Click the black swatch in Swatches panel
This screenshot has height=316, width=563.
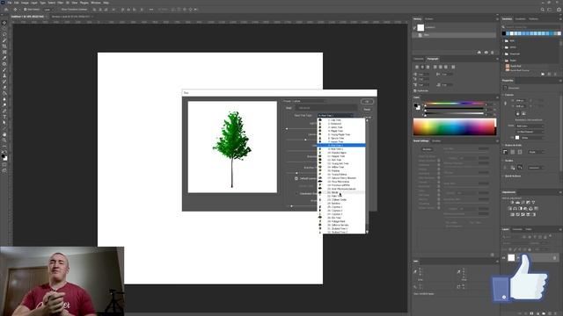(x=504, y=33)
